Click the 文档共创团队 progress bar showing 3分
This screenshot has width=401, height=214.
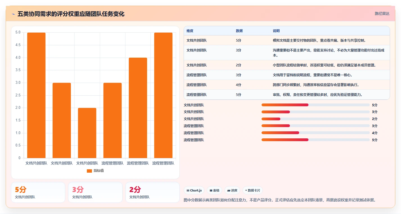coord(316,112)
